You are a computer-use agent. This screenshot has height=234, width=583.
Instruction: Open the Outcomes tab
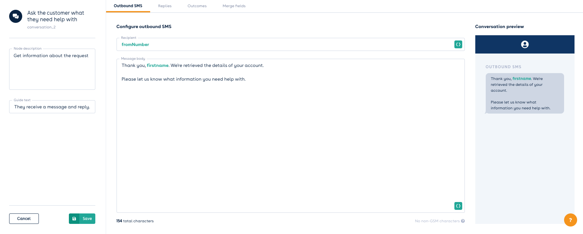(x=197, y=6)
